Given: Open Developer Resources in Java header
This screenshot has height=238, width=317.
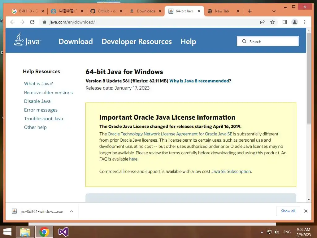Looking at the screenshot, I should [x=137, y=42].
